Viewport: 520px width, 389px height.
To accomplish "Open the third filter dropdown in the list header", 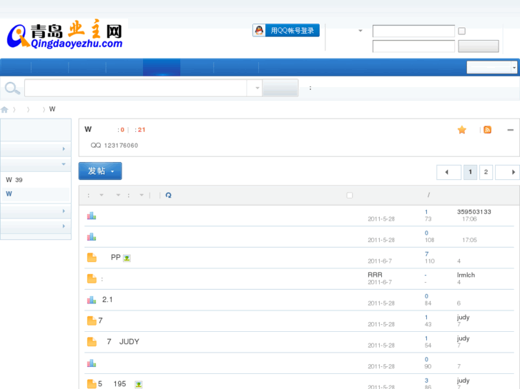I will point(142,196).
